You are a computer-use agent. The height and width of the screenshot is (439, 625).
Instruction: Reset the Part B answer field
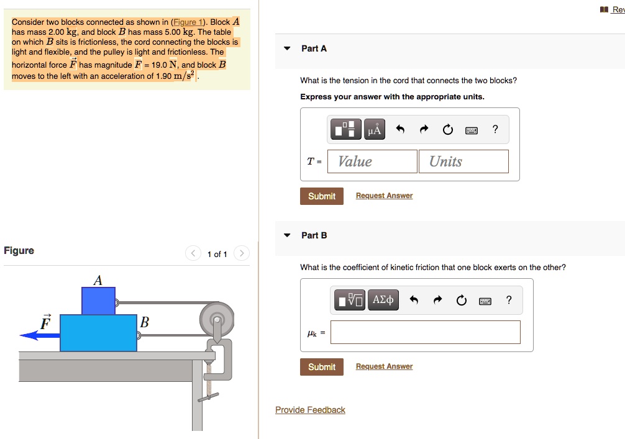point(461,299)
